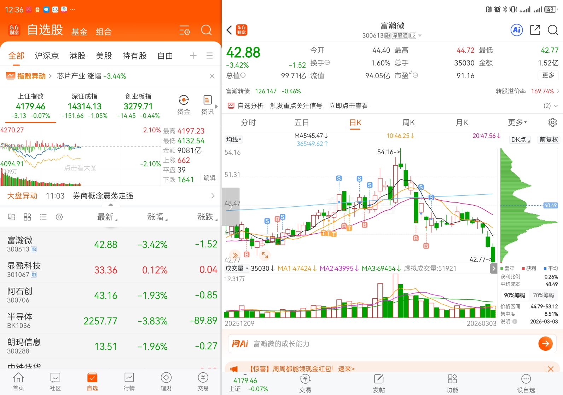Image resolution: width=563 pixels, height=395 pixels.
Task: Open 理财 wealth in bottom navigation
Action: 166,382
